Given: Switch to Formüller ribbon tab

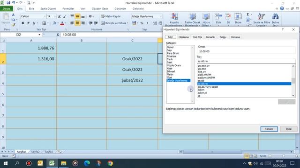Looking at the screenshot, I should tap(68, 8).
